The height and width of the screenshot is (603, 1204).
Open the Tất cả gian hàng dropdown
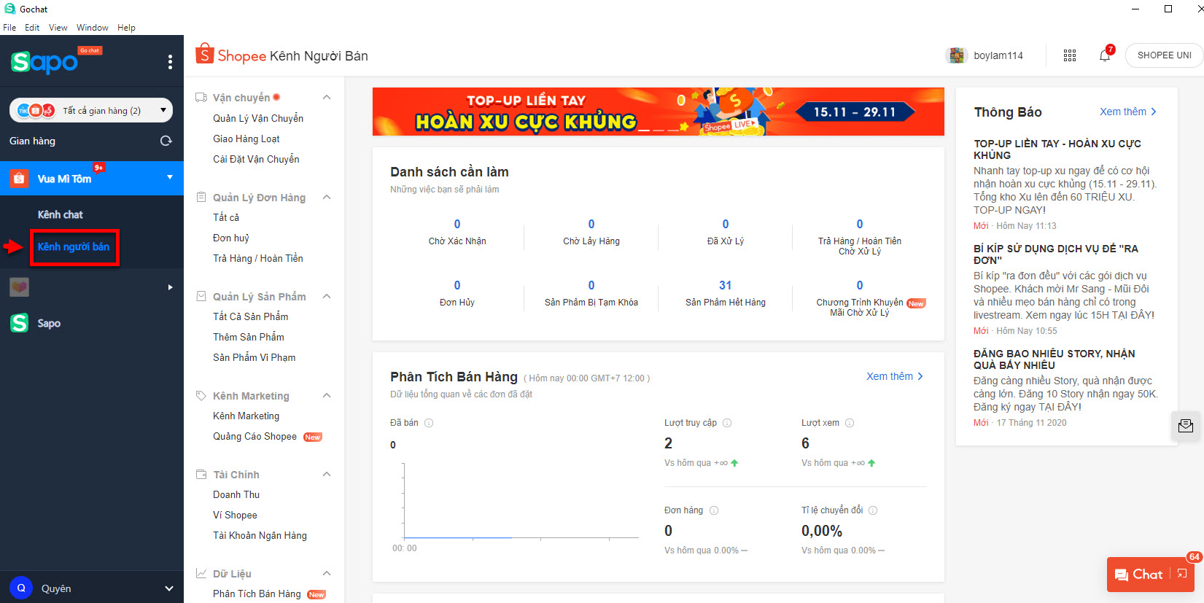pos(91,110)
